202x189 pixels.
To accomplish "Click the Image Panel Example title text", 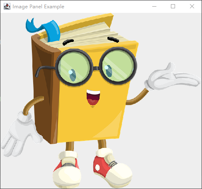I will tap(38, 7).
